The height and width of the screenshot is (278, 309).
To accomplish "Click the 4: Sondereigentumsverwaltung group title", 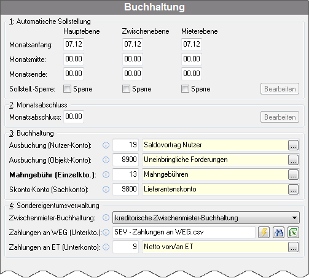I will [54, 206].
